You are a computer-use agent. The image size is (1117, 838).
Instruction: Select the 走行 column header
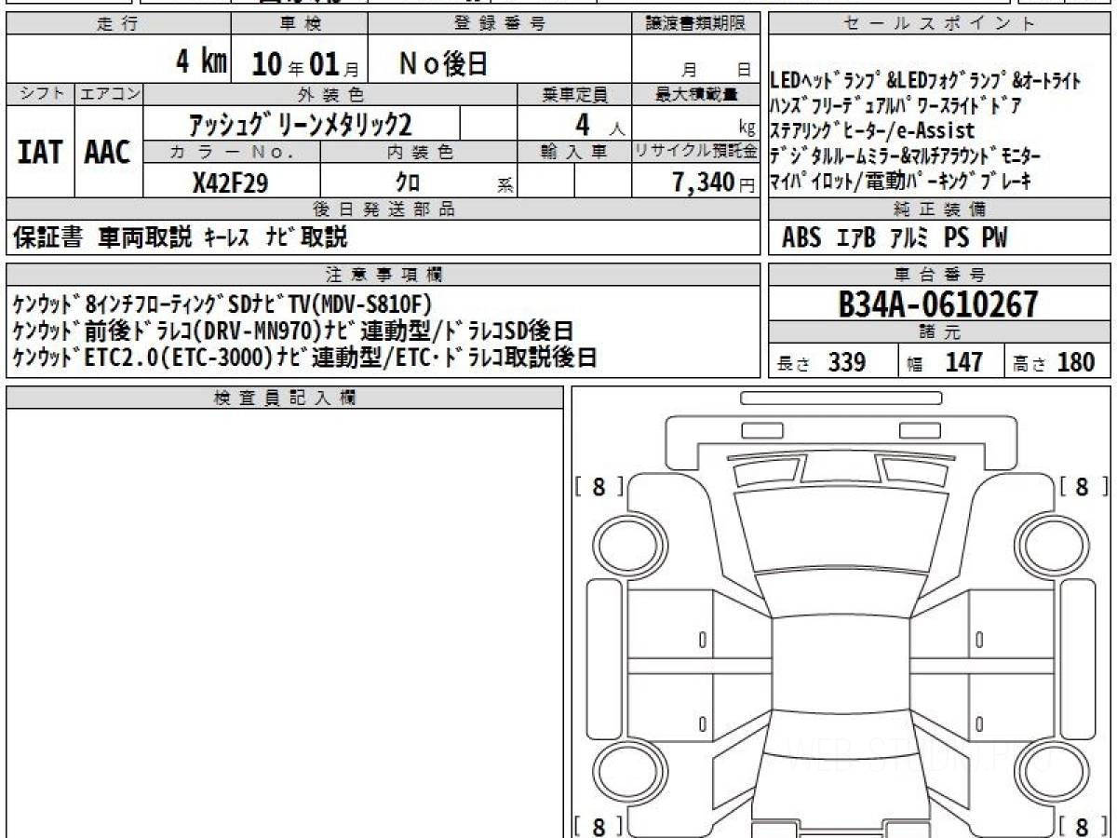point(119,24)
